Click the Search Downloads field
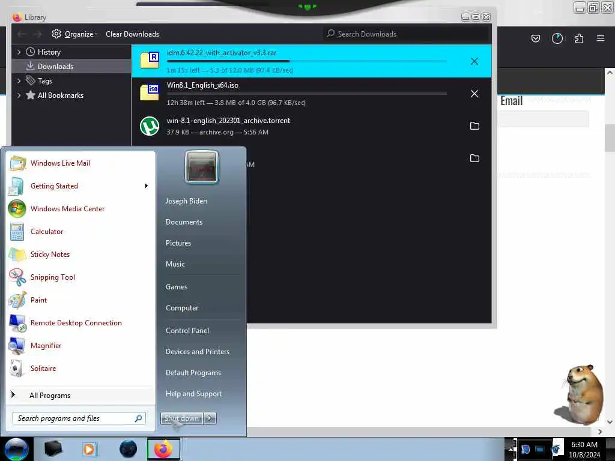The height and width of the screenshot is (461, 615). point(406,34)
